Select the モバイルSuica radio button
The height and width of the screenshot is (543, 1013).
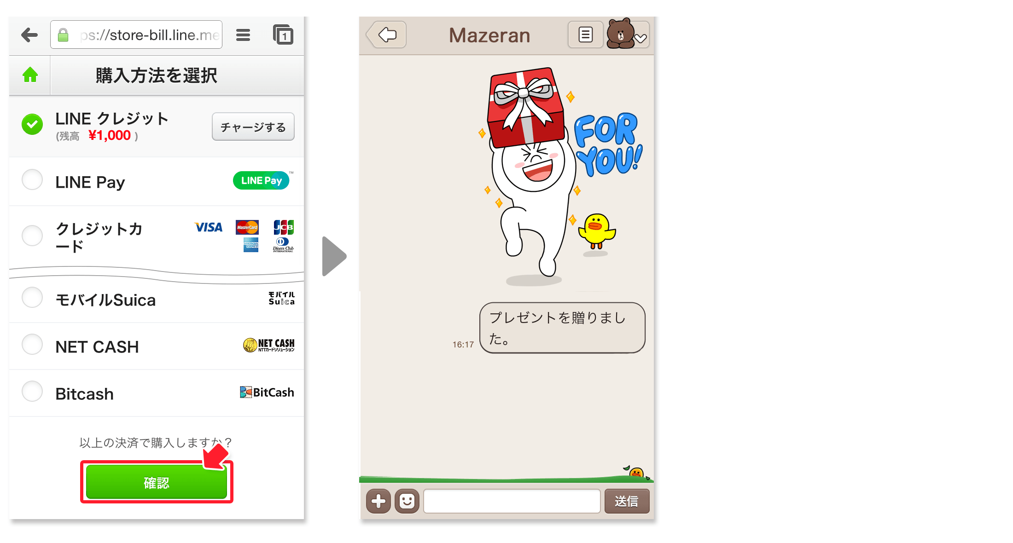coord(32,298)
